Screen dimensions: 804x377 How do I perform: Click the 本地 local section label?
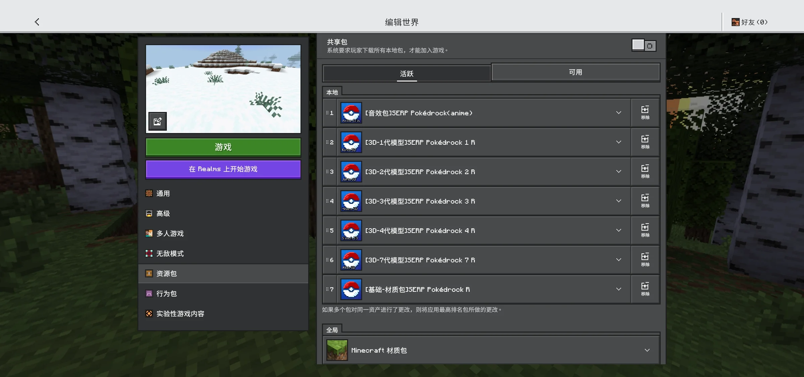(332, 92)
